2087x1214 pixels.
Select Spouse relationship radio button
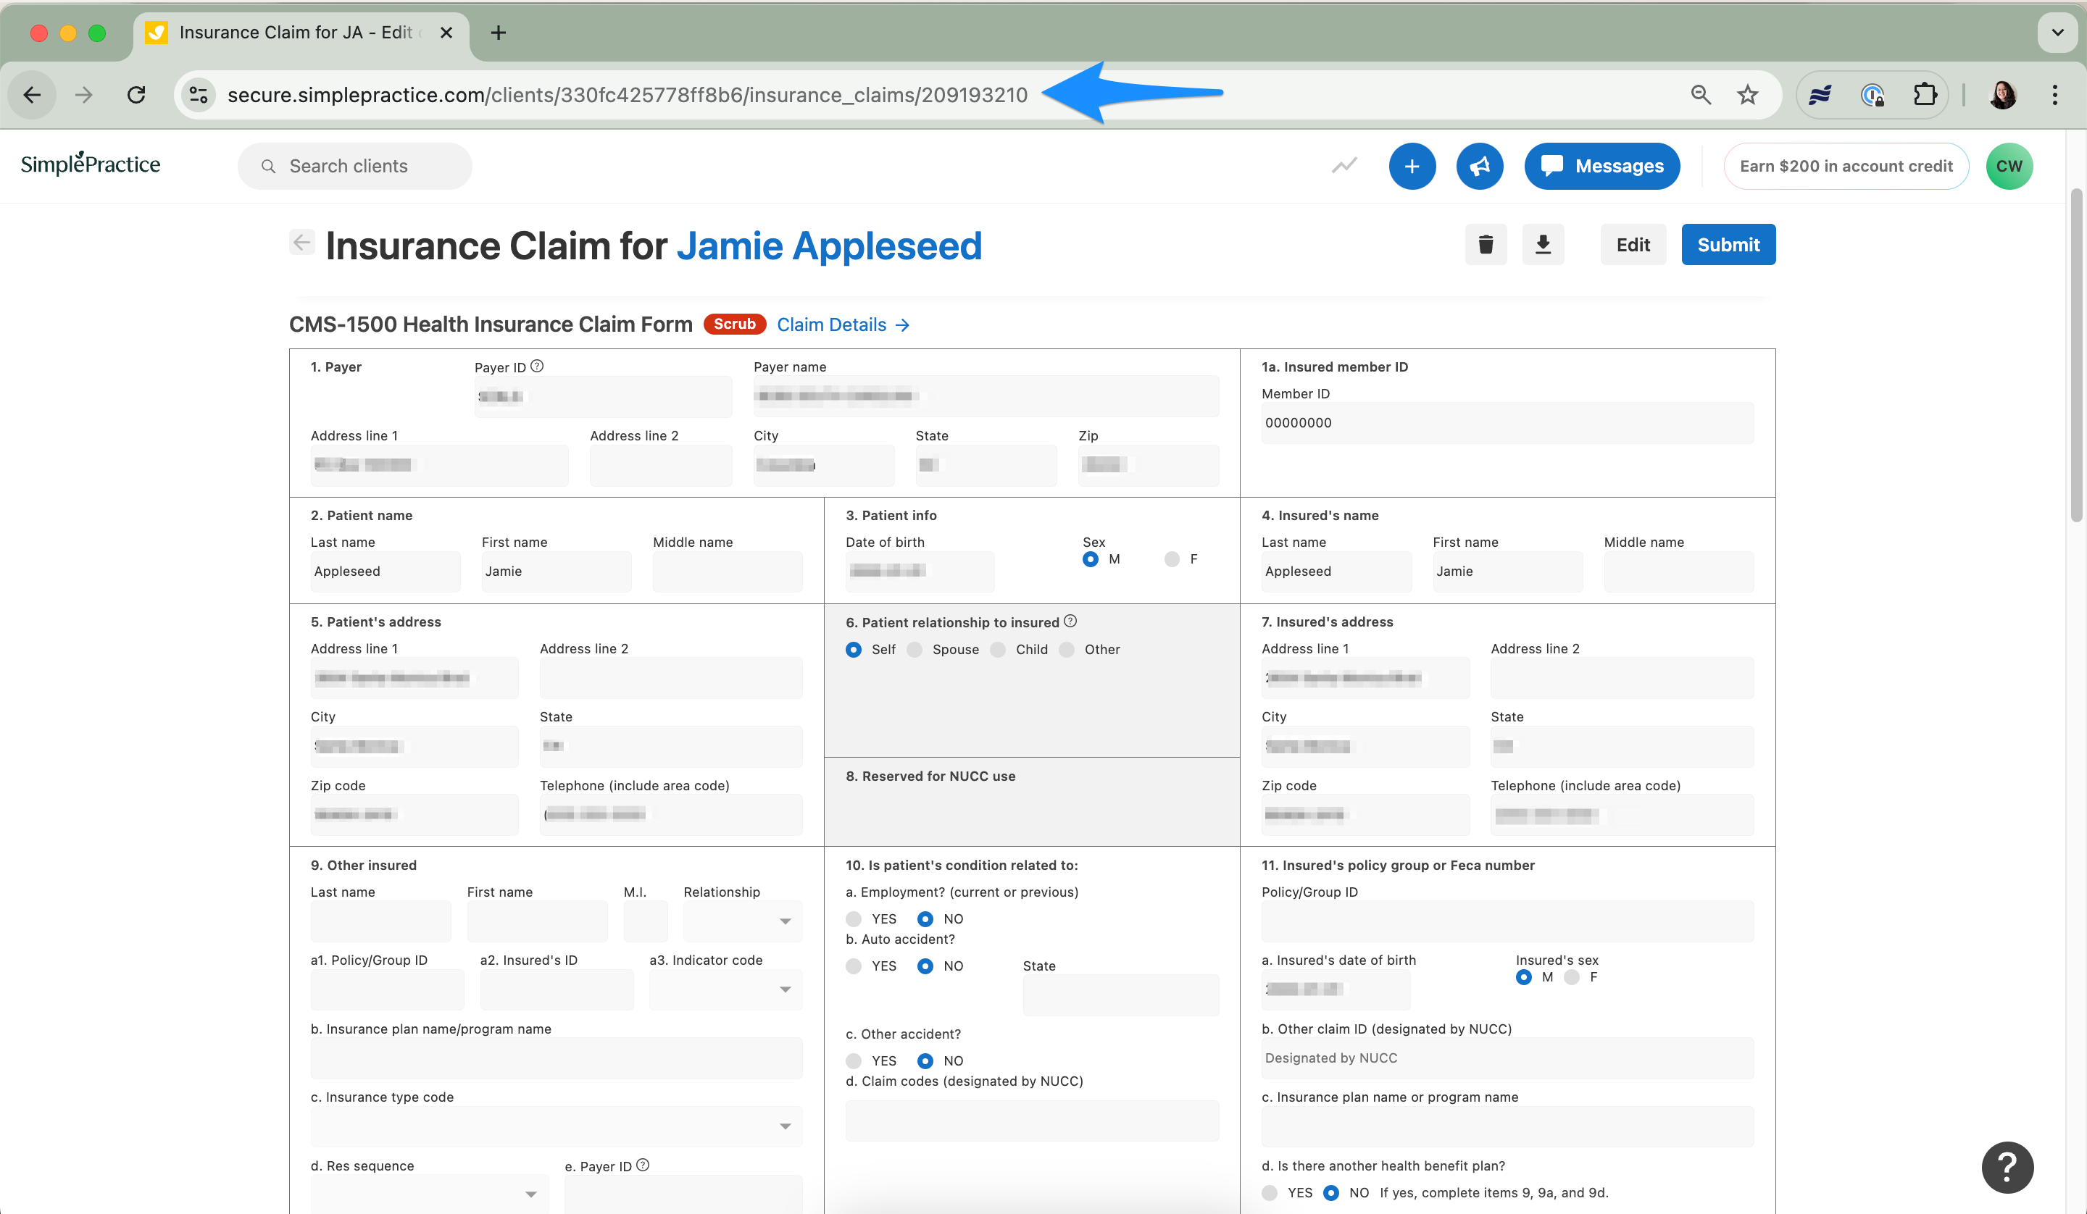[x=915, y=649]
